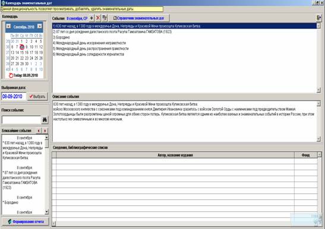Go to previous nearest events with left arrow

tap(39, 131)
